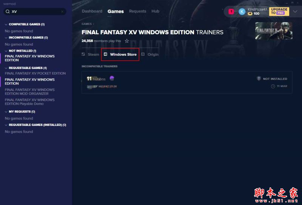Select the Steam platform option

pos(90,54)
